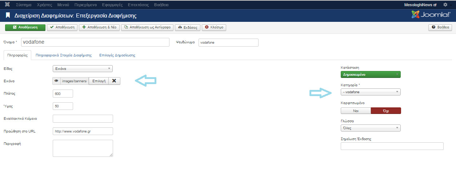Click Αποθήκευση & Νέο button
This screenshot has height=182, width=456.
[x=99, y=27]
